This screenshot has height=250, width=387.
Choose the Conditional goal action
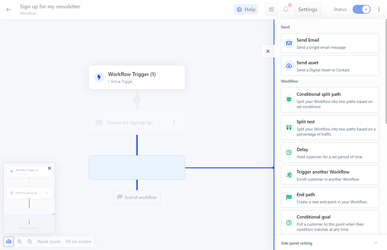330,222
